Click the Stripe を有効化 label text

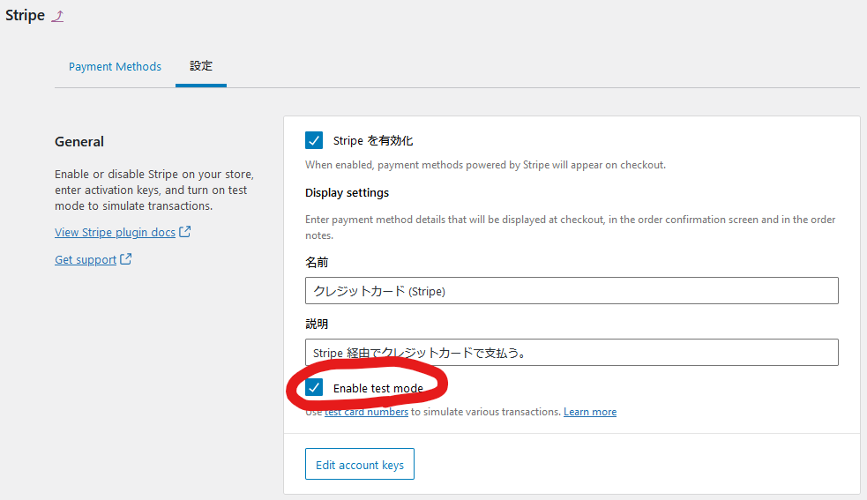373,140
